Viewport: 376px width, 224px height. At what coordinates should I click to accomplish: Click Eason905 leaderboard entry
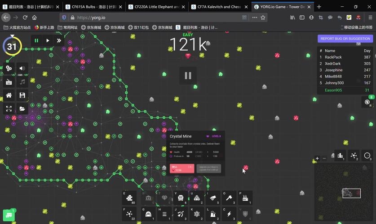click(x=345, y=90)
